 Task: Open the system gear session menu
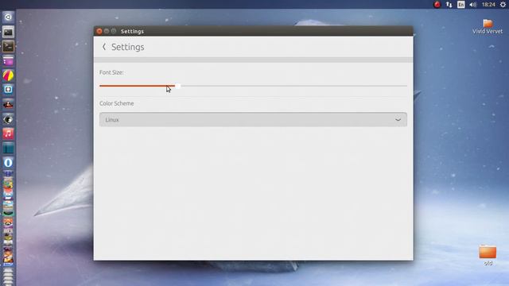tap(503, 5)
